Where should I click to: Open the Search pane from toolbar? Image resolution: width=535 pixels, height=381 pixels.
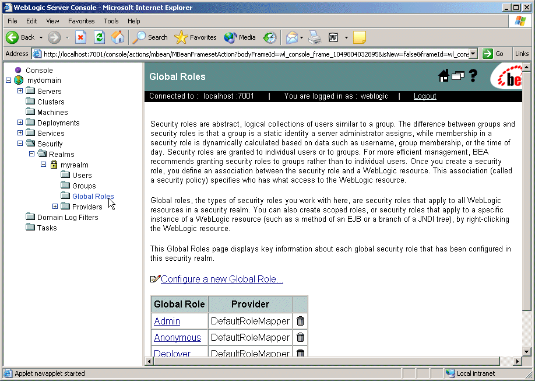click(150, 37)
